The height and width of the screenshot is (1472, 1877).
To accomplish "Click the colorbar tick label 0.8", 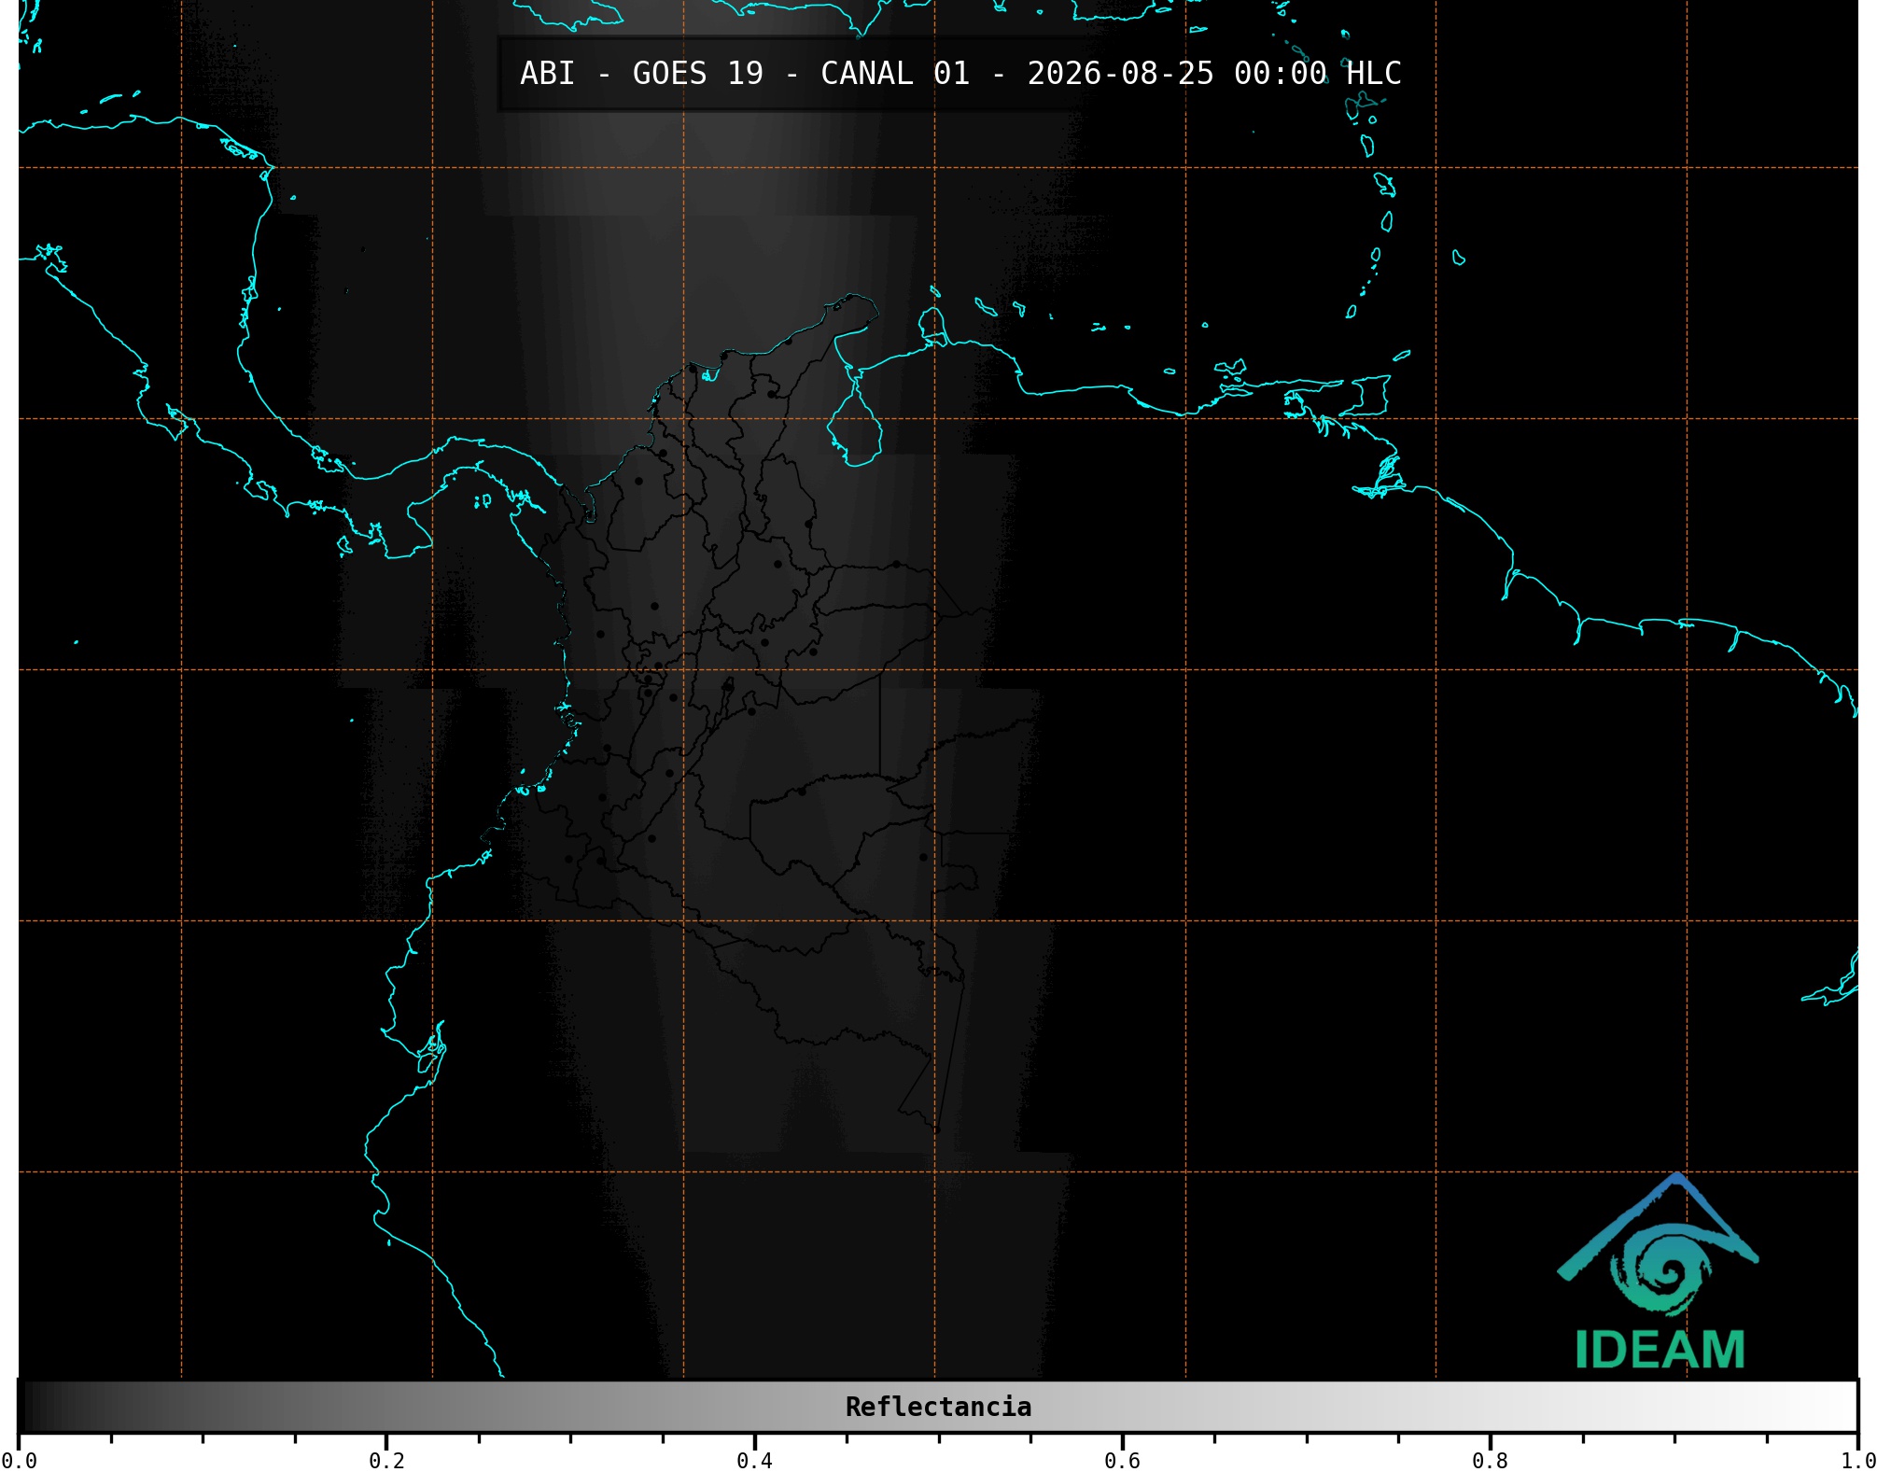I will click(x=1490, y=1461).
